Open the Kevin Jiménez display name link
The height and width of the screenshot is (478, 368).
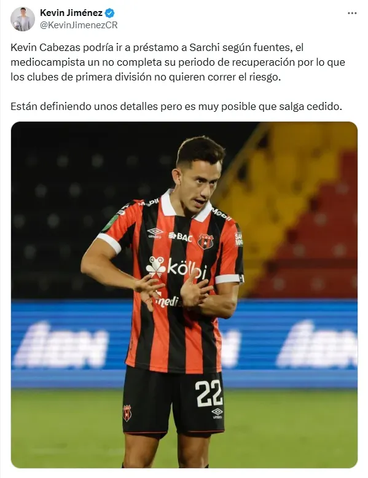[x=71, y=13]
